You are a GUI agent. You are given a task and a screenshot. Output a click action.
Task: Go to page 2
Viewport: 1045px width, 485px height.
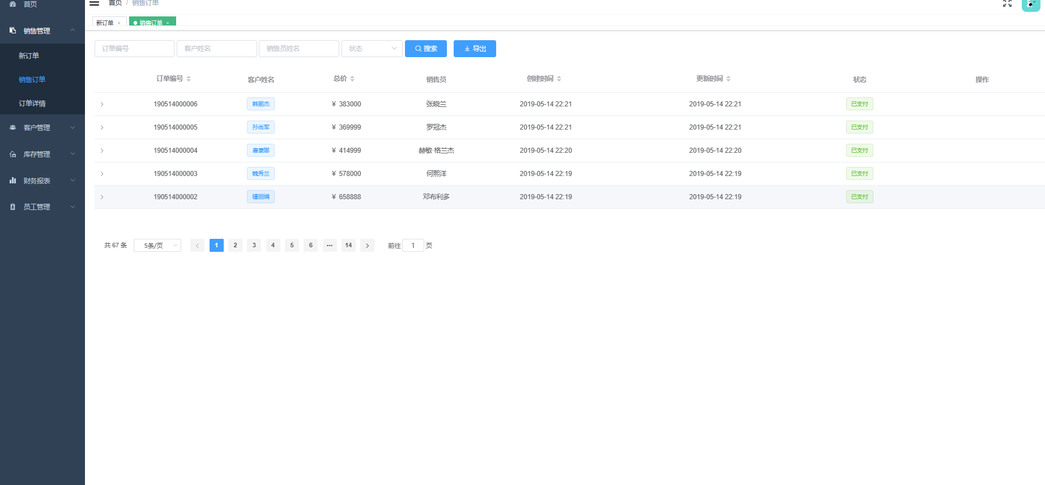click(x=235, y=246)
